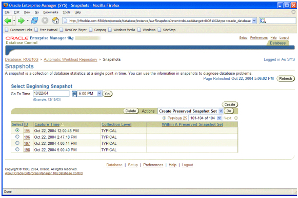The image size is (298, 198).
Task: Reload the page with the refresh icon
Action: coord(34,20)
